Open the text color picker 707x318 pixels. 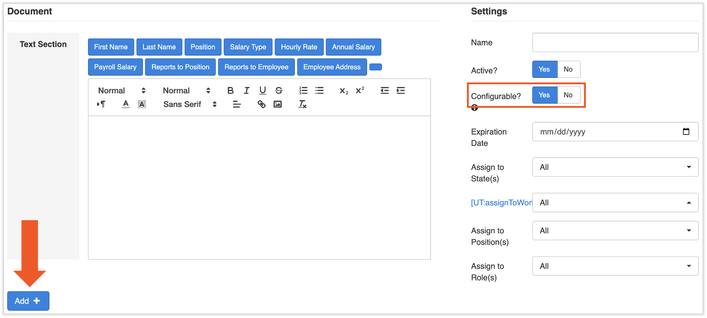[x=126, y=104]
